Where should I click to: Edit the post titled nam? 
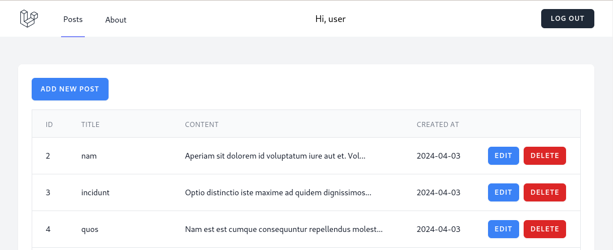pyautogui.click(x=503, y=156)
